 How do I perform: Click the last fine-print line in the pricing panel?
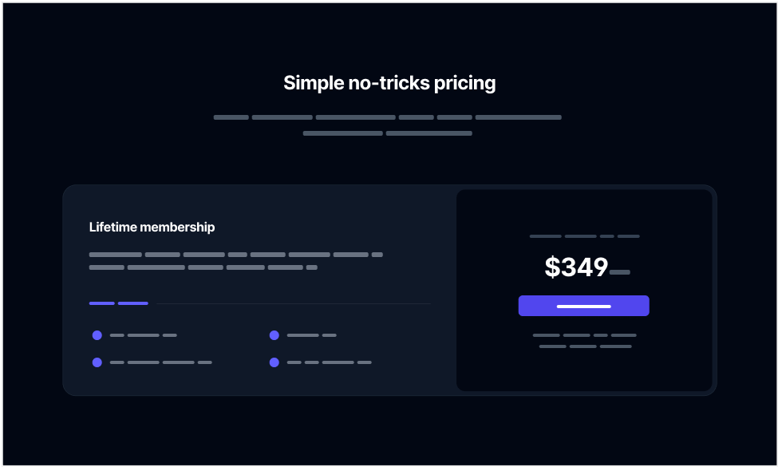[585, 346]
